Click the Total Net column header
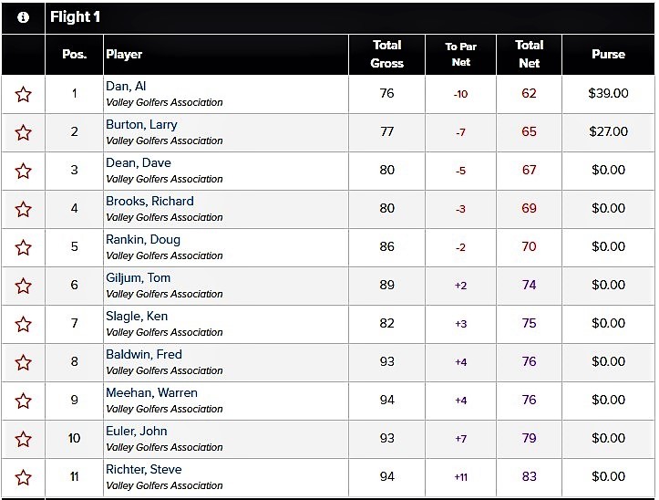 click(530, 55)
